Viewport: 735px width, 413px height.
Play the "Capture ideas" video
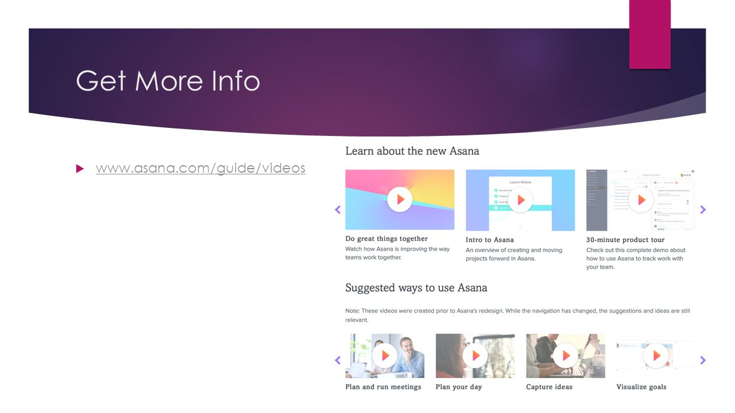[566, 356]
